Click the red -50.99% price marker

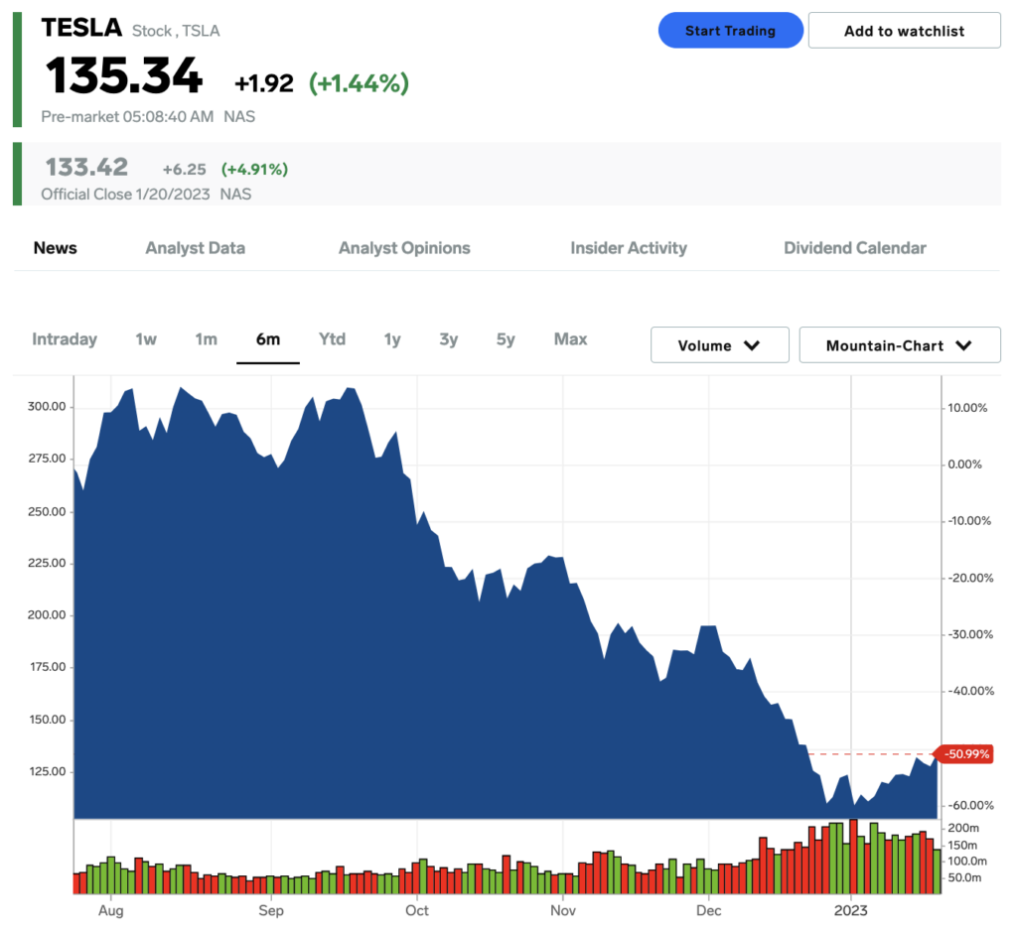point(963,753)
